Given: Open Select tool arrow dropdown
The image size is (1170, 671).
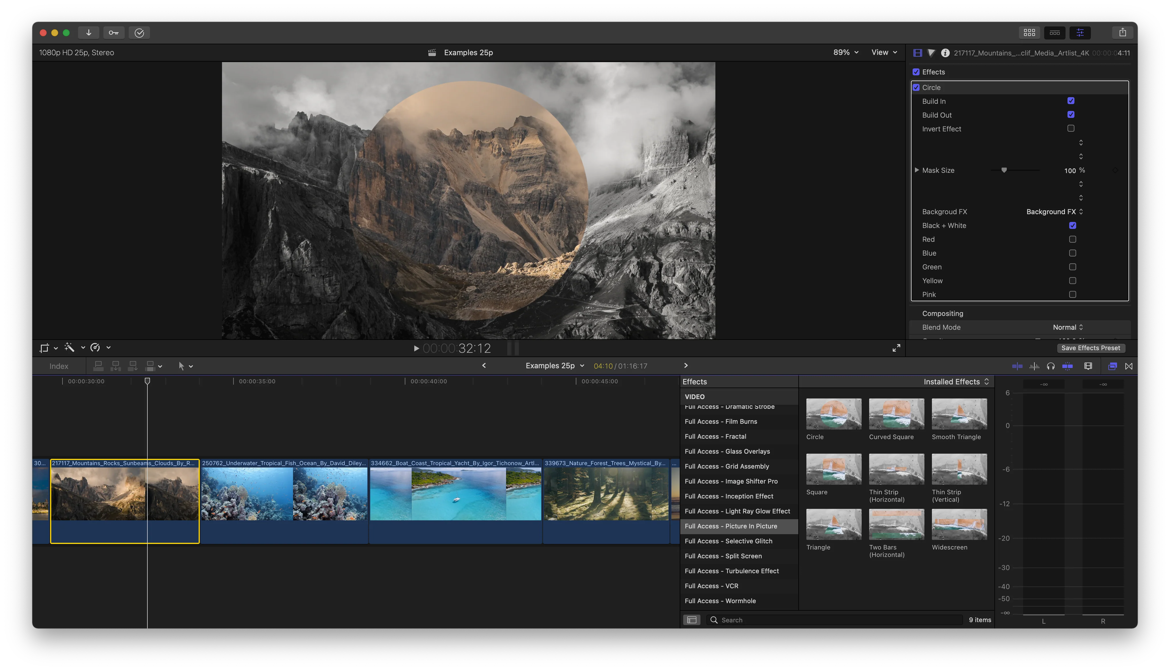Looking at the screenshot, I should pyautogui.click(x=185, y=366).
